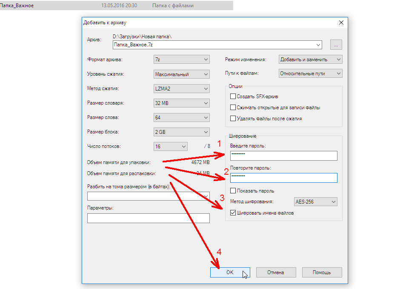Open the Режим изменения dropdown

311,59
